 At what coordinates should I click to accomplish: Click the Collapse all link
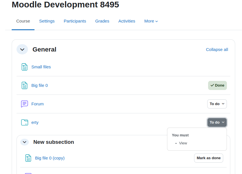pyautogui.click(x=217, y=50)
